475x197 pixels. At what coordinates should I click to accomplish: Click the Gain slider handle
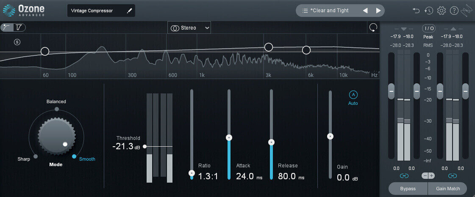coord(331,137)
